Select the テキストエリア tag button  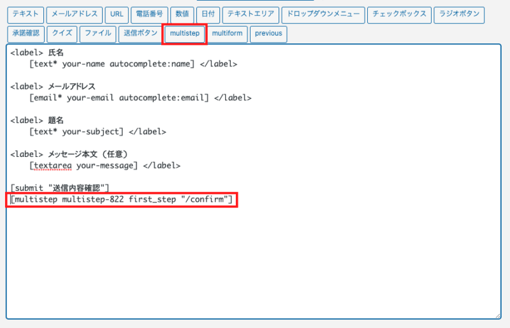pos(251,15)
